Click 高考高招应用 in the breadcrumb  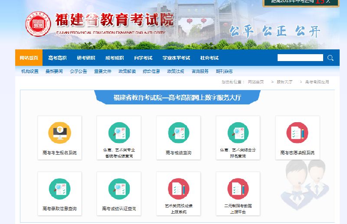tap(317, 82)
